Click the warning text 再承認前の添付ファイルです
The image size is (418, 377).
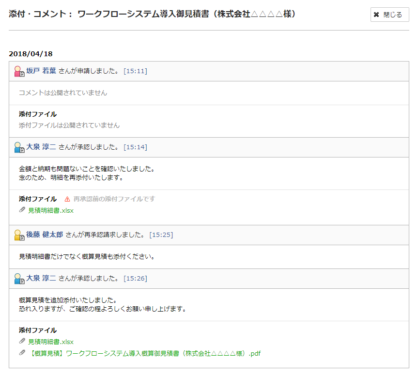[x=114, y=199]
